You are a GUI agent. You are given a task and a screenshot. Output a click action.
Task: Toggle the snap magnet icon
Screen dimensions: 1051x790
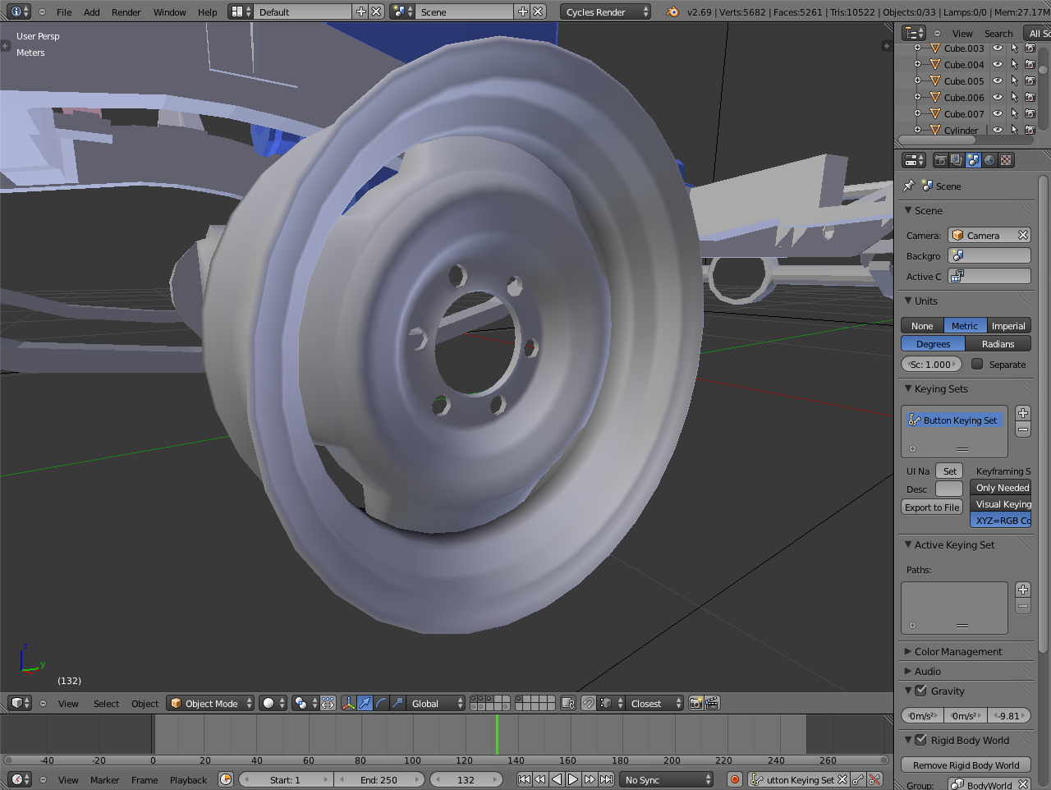[588, 703]
